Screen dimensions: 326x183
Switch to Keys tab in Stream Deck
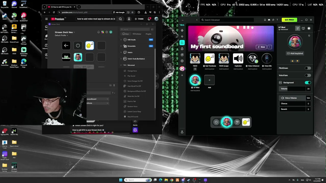(x=126, y=34)
